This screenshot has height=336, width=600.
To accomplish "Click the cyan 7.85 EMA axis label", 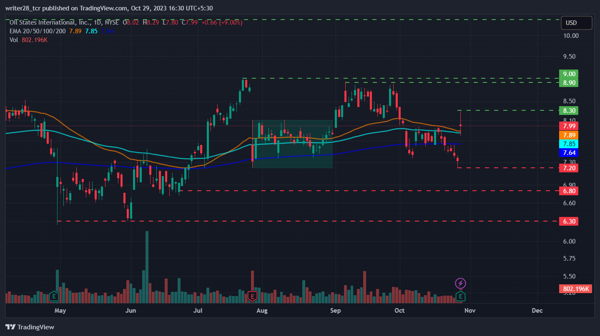I will 569,144.
